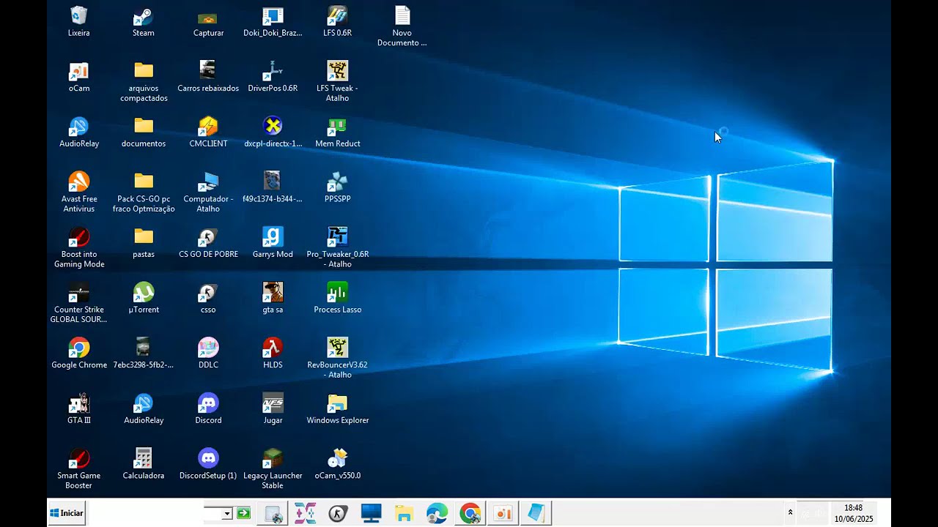
Task: Open the arquivos compactados folder
Action: coord(144,81)
